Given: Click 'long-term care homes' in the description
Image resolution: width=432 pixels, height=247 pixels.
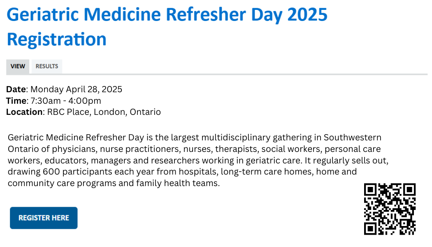Looking at the screenshot, I should click(x=263, y=172).
